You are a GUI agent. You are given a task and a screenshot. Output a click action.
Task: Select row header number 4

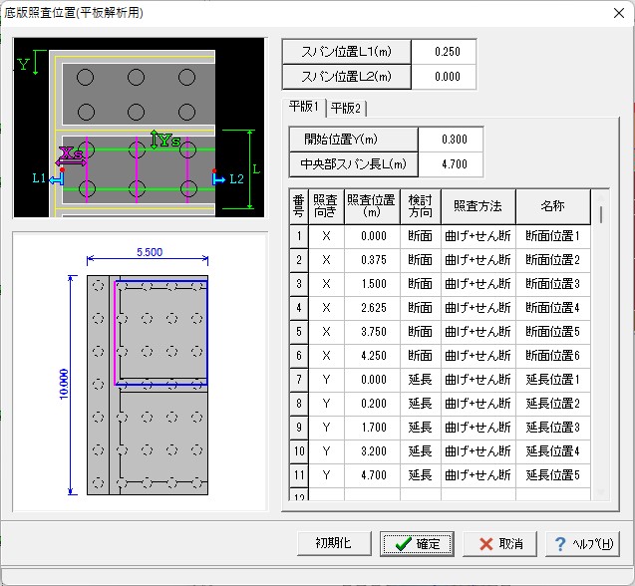pyautogui.click(x=299, y=308)
